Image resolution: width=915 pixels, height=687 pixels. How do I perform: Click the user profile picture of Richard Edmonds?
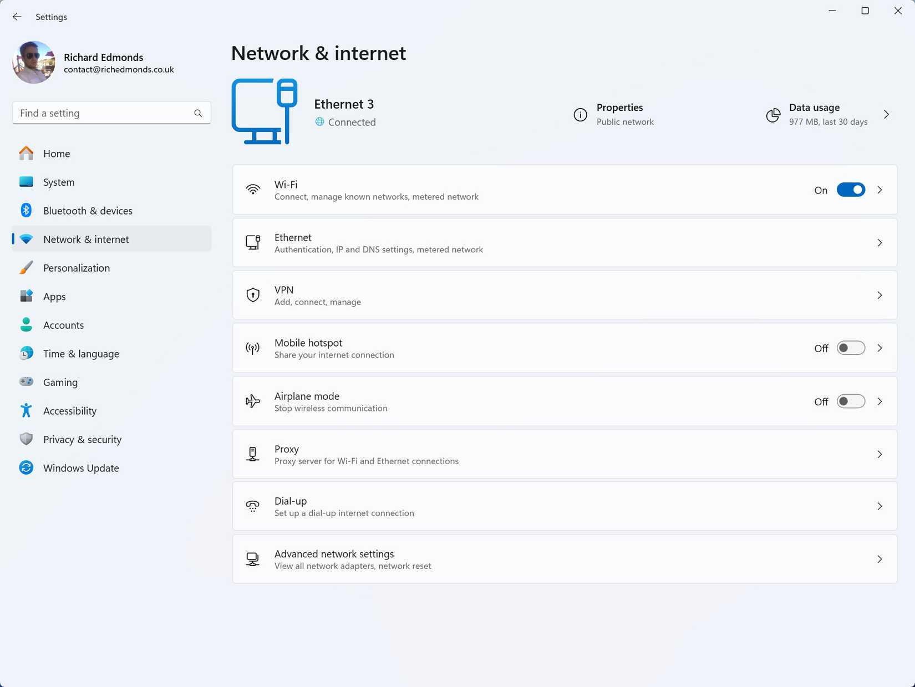click(x=33, y=62)
